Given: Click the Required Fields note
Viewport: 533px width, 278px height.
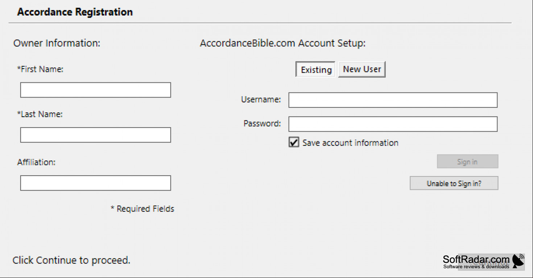Looking at the screenshot, I should coord(142,209).
